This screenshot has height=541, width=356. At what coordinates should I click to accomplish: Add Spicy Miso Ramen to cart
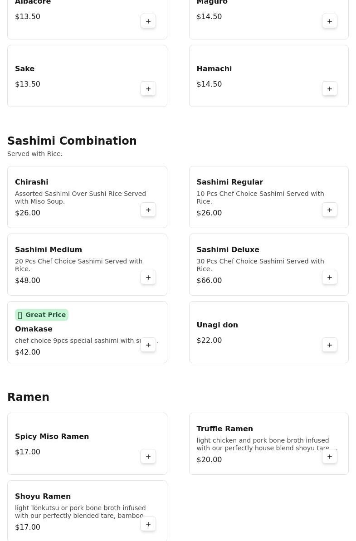tap(148, 457)
